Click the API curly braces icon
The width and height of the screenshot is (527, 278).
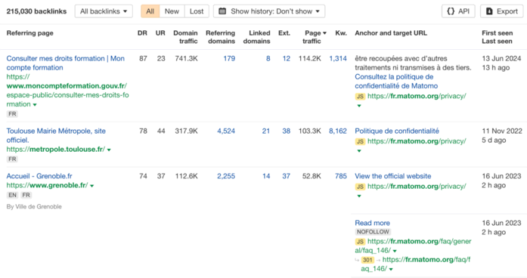point(451,11)
